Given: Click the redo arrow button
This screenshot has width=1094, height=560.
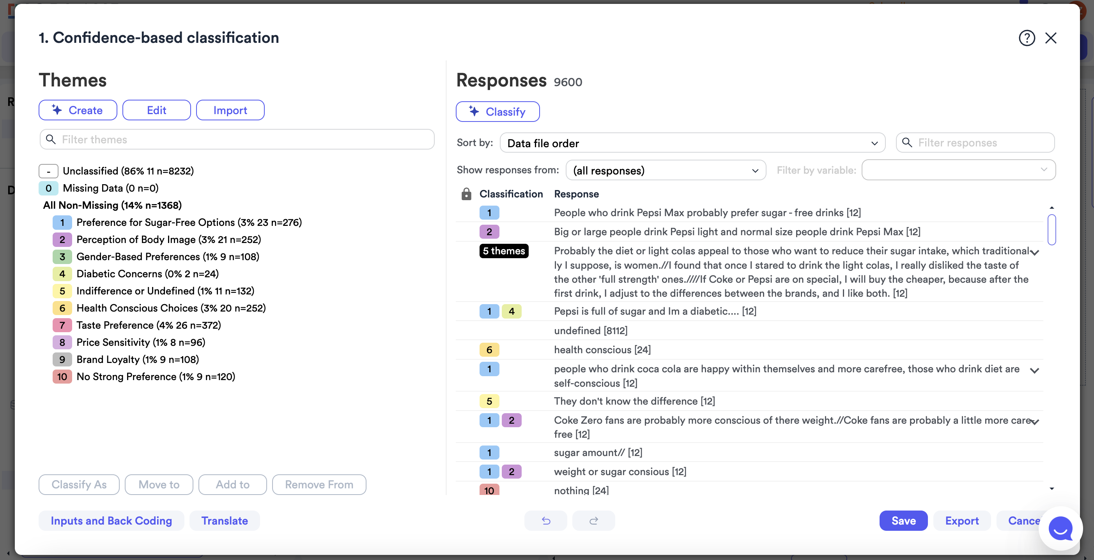Looking at the screenshot, I should coord(593,521).
